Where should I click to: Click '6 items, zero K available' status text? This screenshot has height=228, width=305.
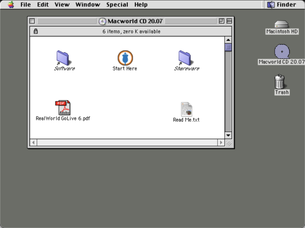tap(132, 31)
